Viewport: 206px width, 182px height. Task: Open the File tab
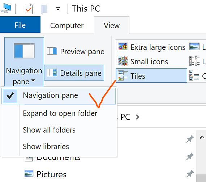click(20, 25)
